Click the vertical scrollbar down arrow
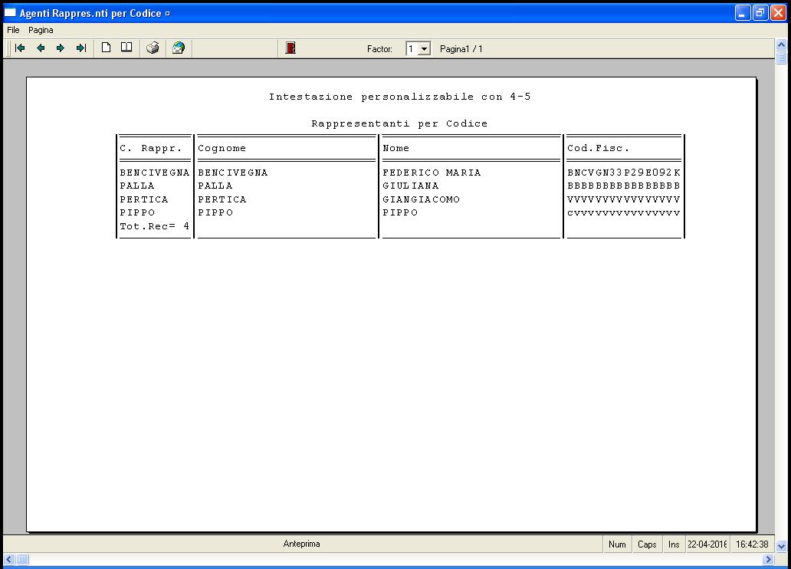Image resolution: width=791 pixels, height=569 pixels. (781, 547)
